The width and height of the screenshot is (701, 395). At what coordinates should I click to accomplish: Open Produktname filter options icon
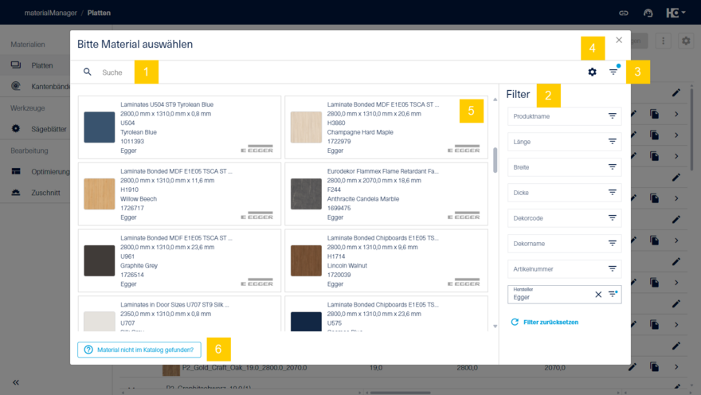pos(612,116)
